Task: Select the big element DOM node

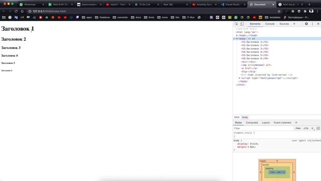Action: tap(249, 71)
